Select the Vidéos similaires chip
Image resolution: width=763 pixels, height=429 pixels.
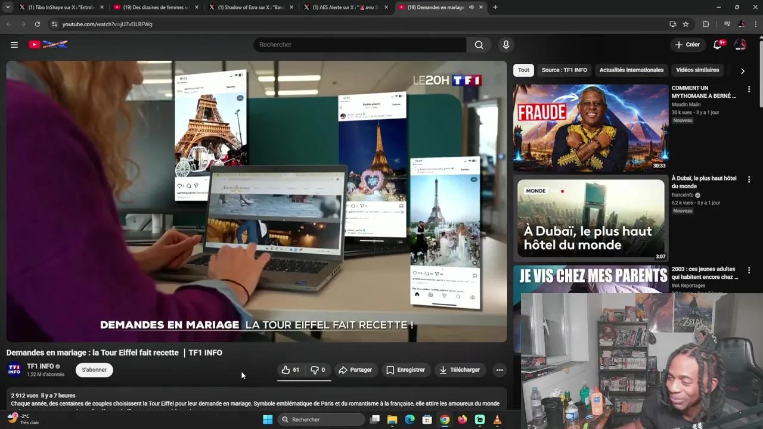(697, 70)
